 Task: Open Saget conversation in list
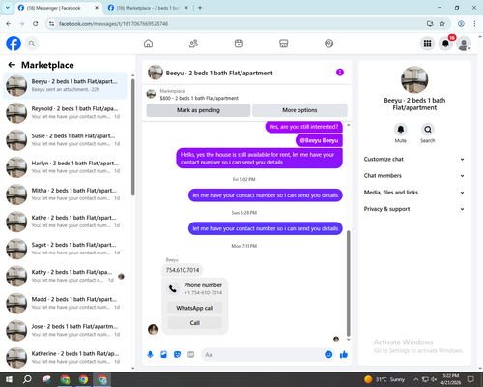(65, 249)
